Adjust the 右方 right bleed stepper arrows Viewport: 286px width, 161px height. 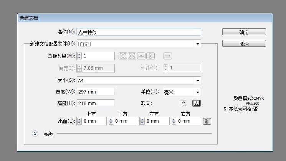(174, 121)
